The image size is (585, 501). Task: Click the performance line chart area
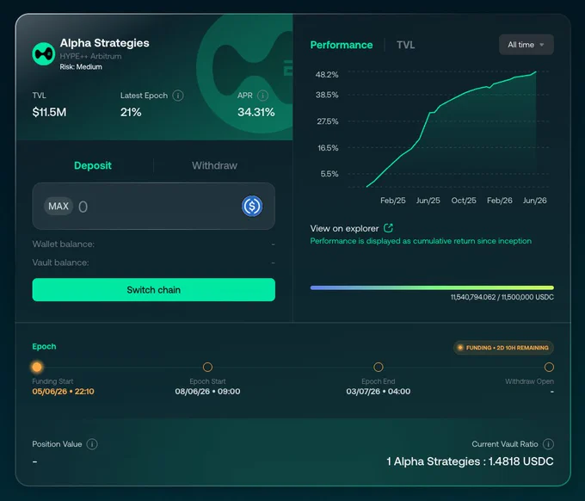450,129
